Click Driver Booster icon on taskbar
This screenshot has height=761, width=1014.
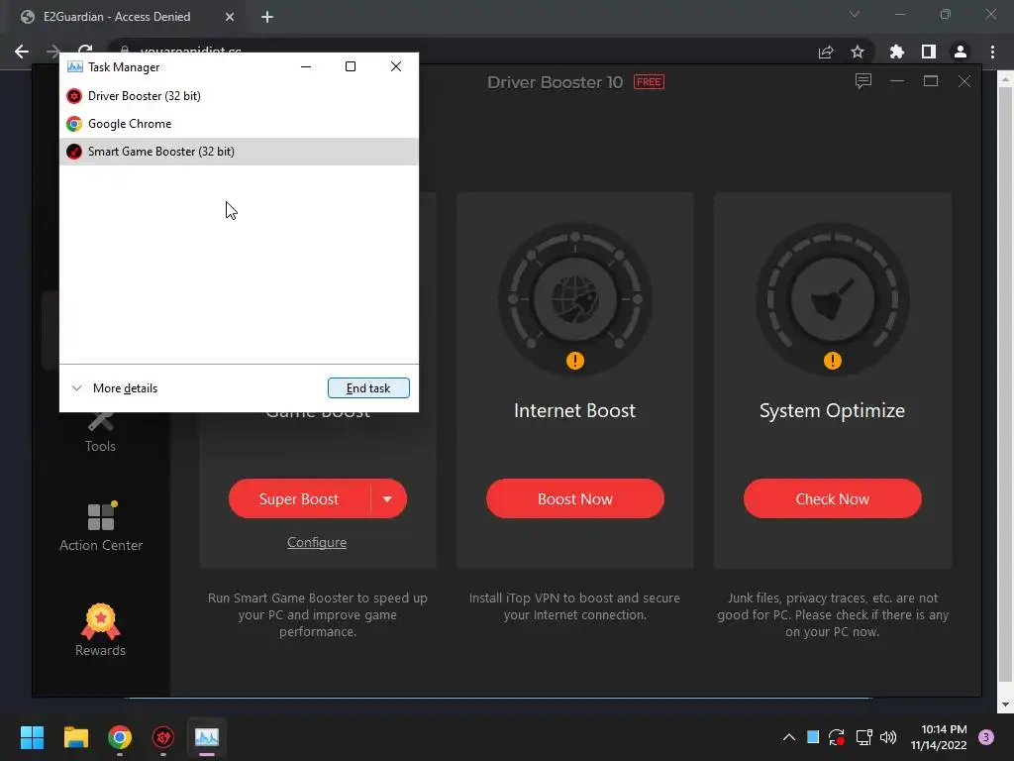coord(163,737)
